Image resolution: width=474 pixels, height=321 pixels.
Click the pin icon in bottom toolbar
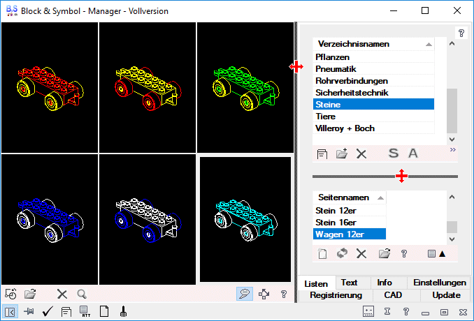point(29,311)
